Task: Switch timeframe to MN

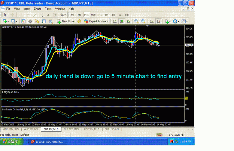Action: [127, 15]
